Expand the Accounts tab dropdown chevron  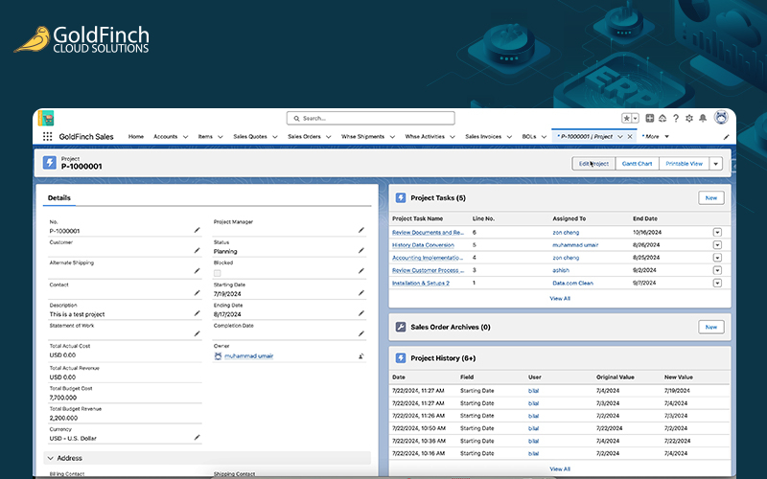(185, 137)
